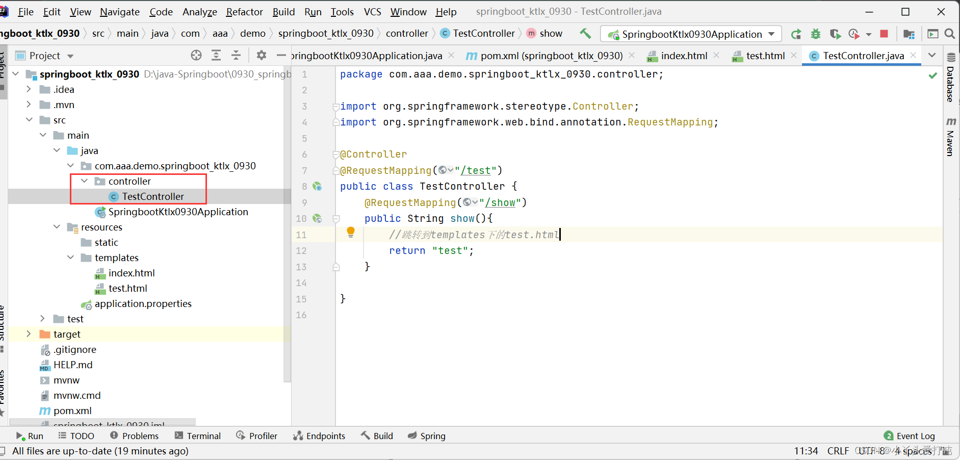This screenshot has width=960, height=460.
Task: Click the globe icon beside "/show" mapping
Action: [x=467, y=202]
